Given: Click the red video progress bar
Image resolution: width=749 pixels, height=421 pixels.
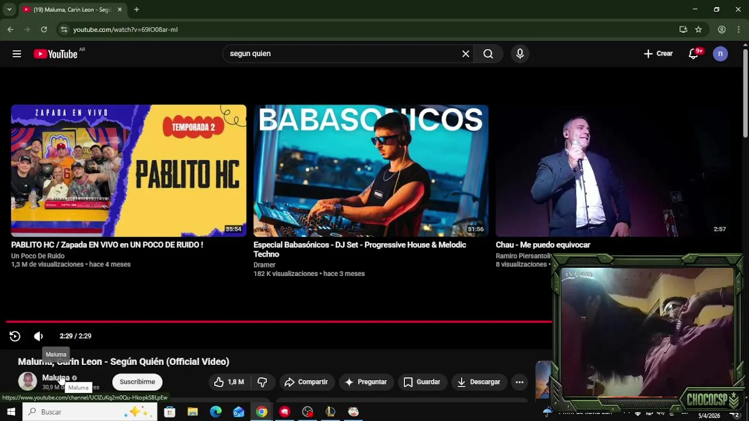Looking at the screenshot, I should 279,322.
